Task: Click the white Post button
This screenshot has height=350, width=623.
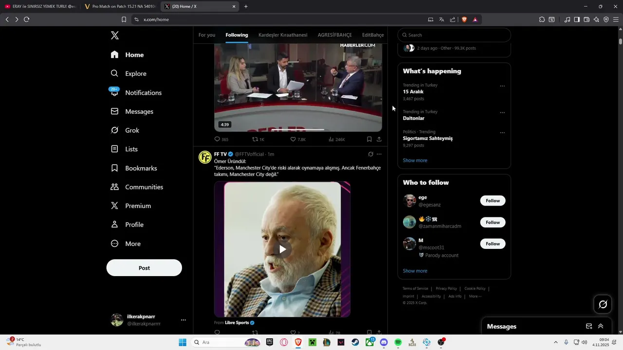Action: 144,268
